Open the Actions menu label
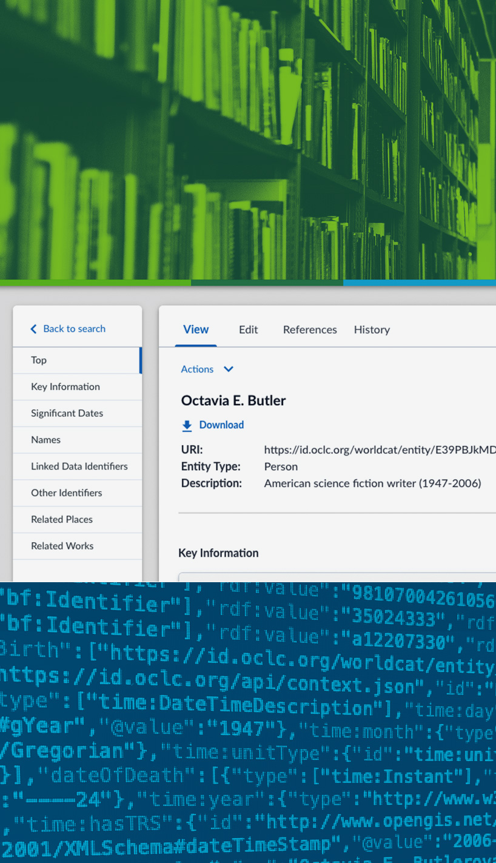This screenshot has width=496, height=863. (x=197, y=369)
